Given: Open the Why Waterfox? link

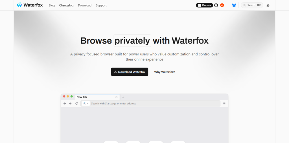Looking at the screenshot, I should (165, 72).
